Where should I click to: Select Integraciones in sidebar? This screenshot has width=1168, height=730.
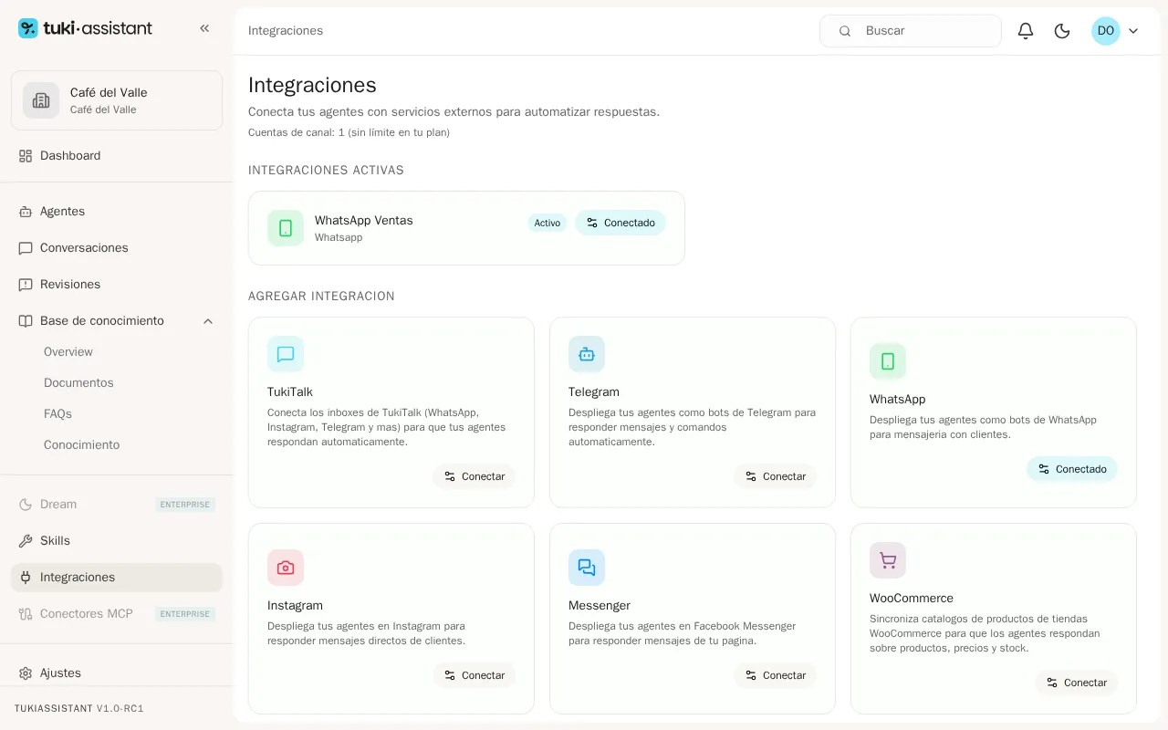click(117, 578)
